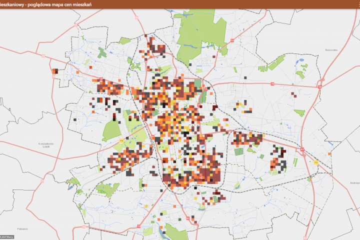Screen dimensions: 360x240
Task: Click the yellow 713 road shield
Action: pyautogui.click(x=316, y=162)
